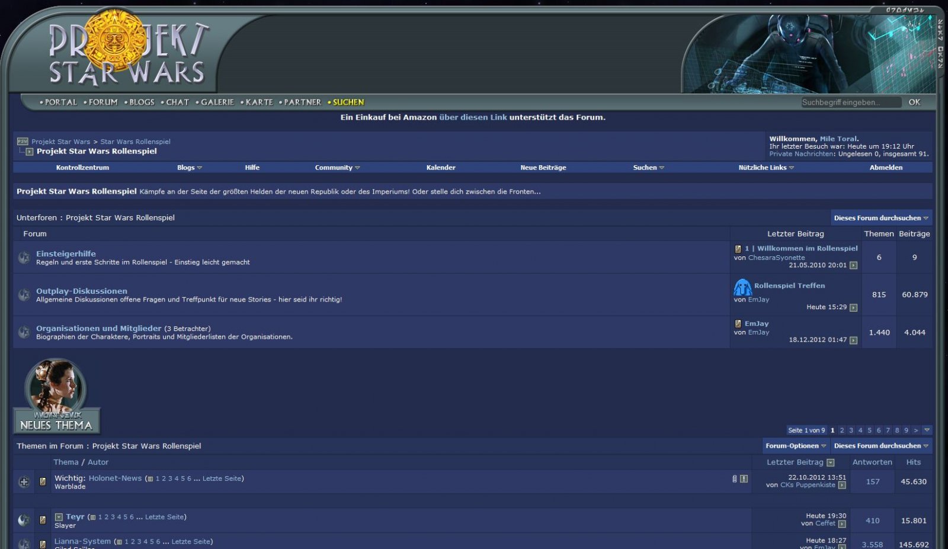
Task: Open the page jump dropdown arrow after pagination
Action: pos(927,431)
